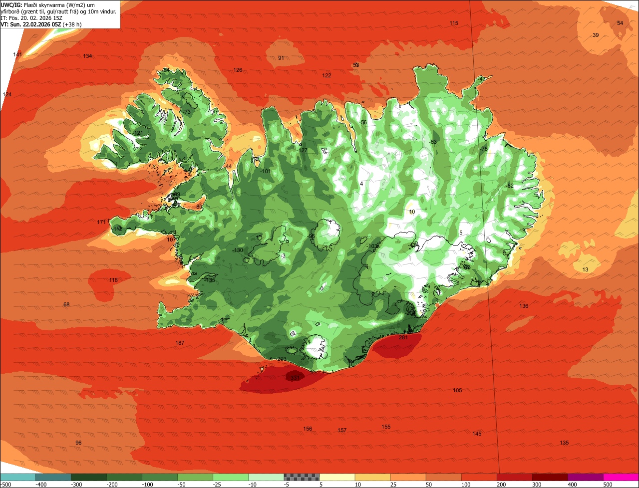Click the -130 value in west Iceland
The width and height of the screenshot is (639, 488).
pyautogui.click(x=238, y=250)
